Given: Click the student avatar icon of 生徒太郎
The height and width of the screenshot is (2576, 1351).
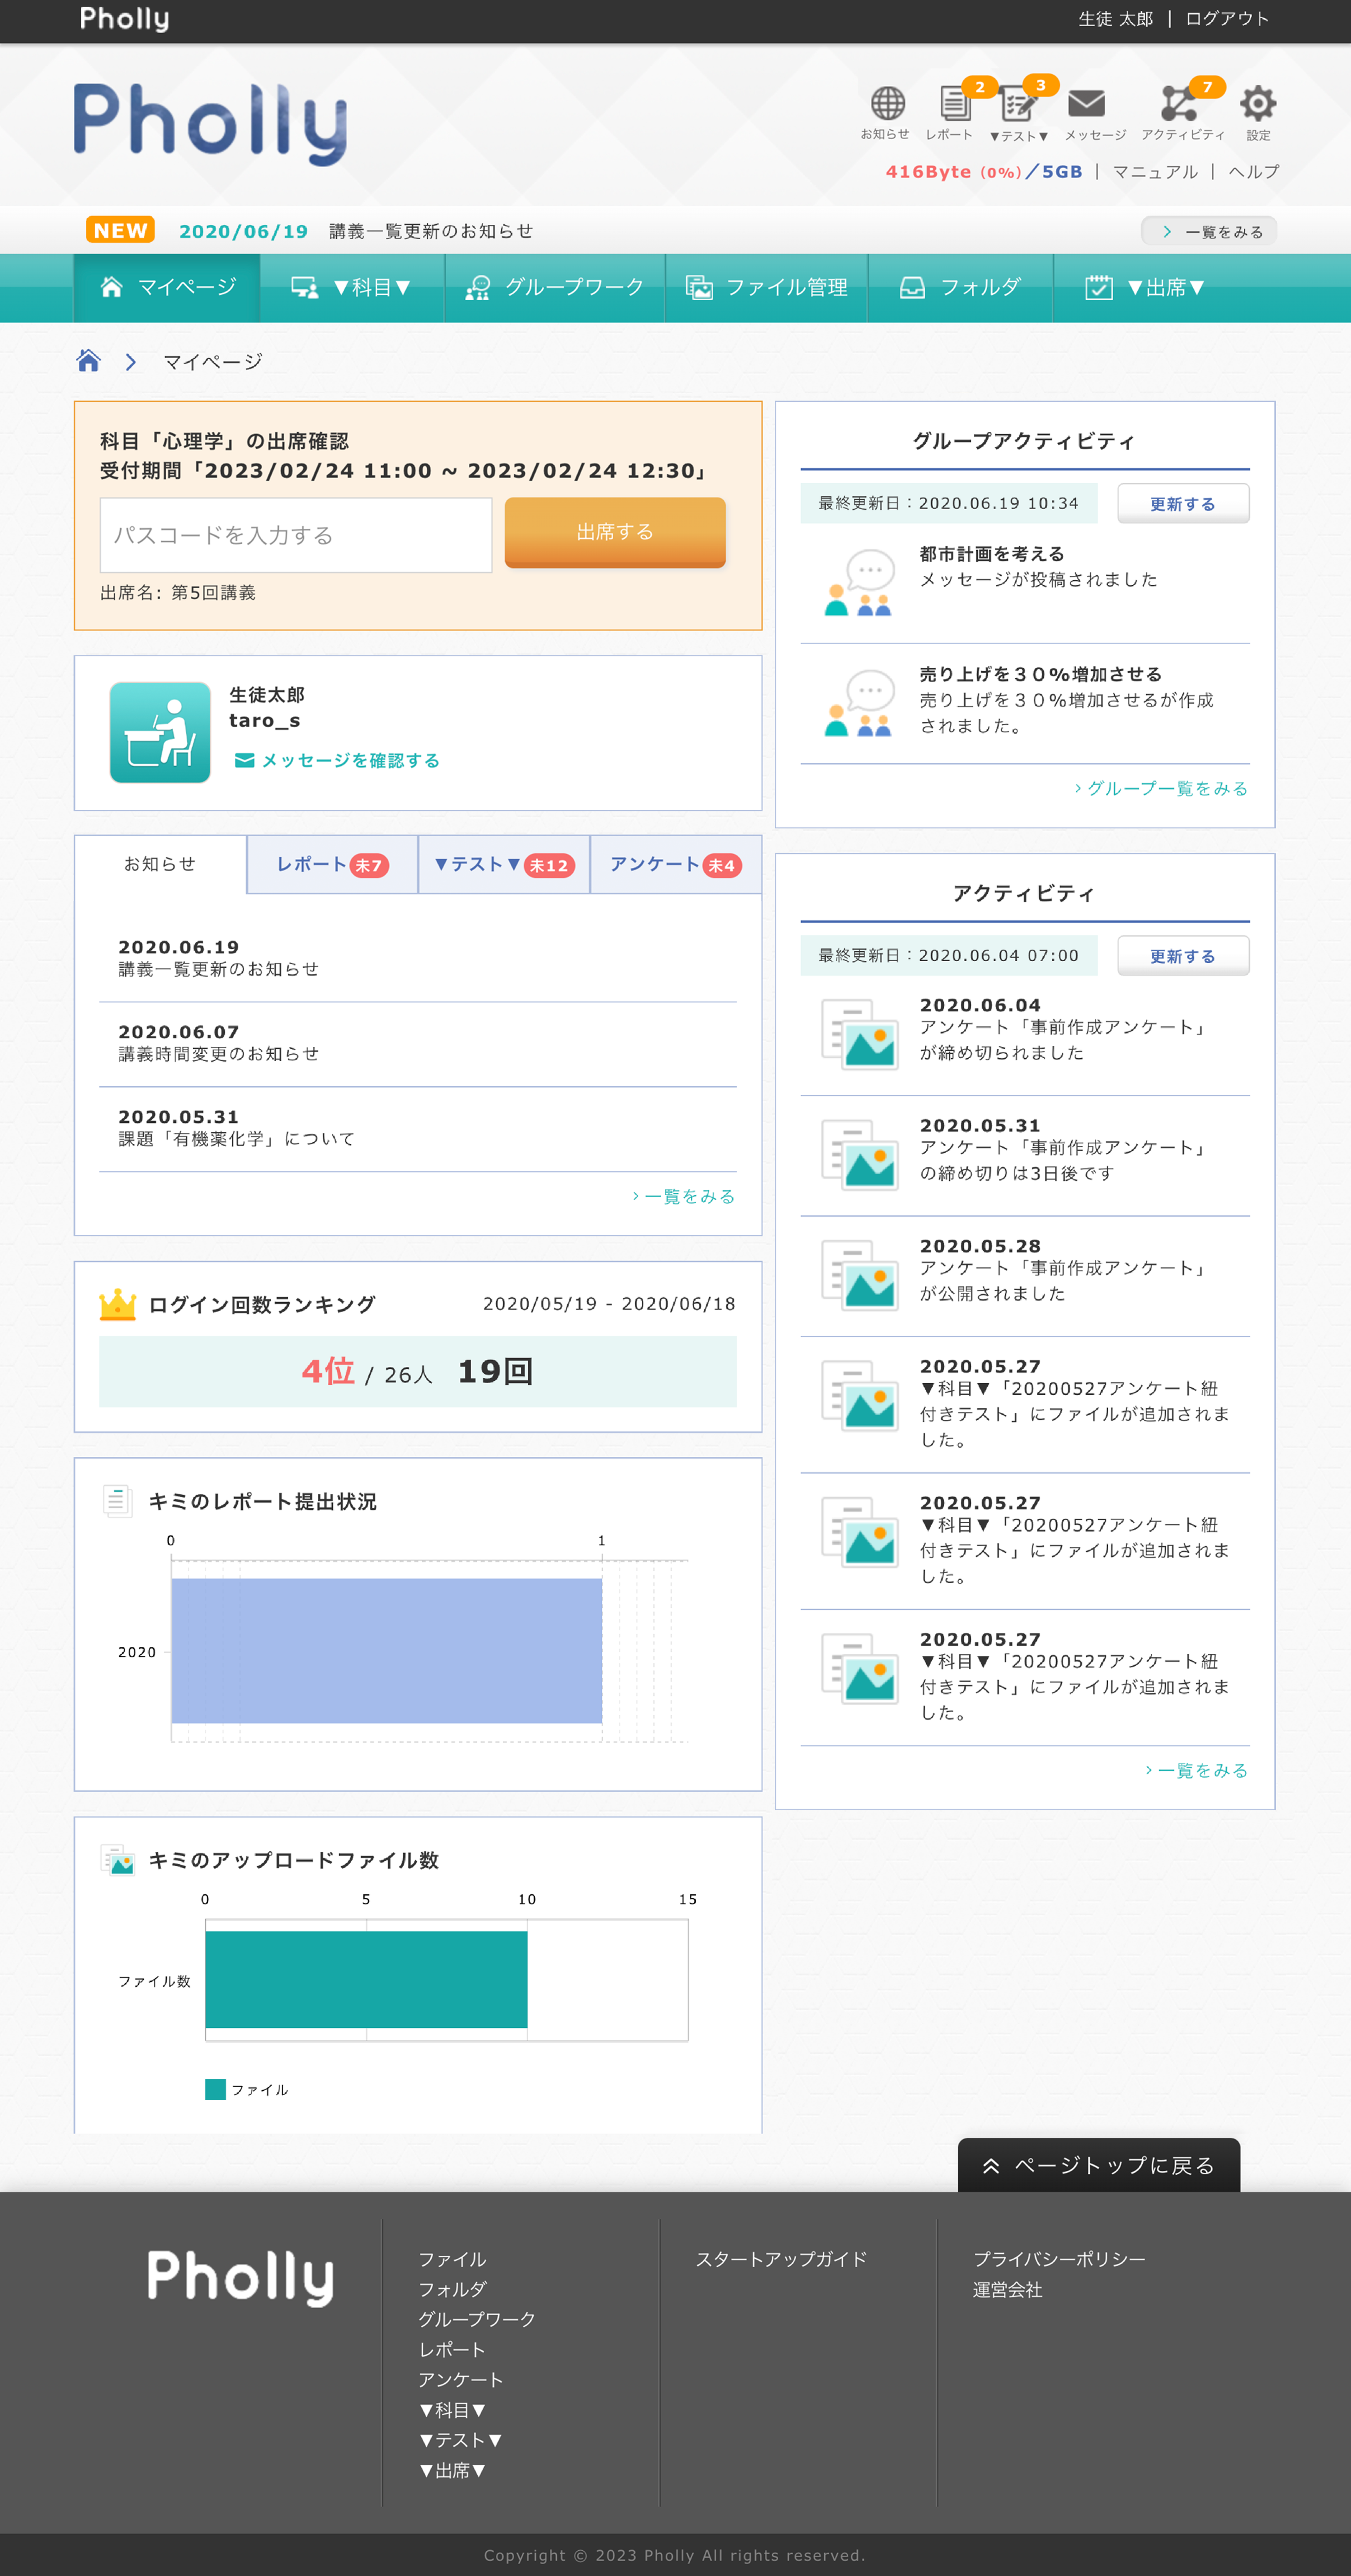Looking at the screenshot, I should (x=160, y=732).
